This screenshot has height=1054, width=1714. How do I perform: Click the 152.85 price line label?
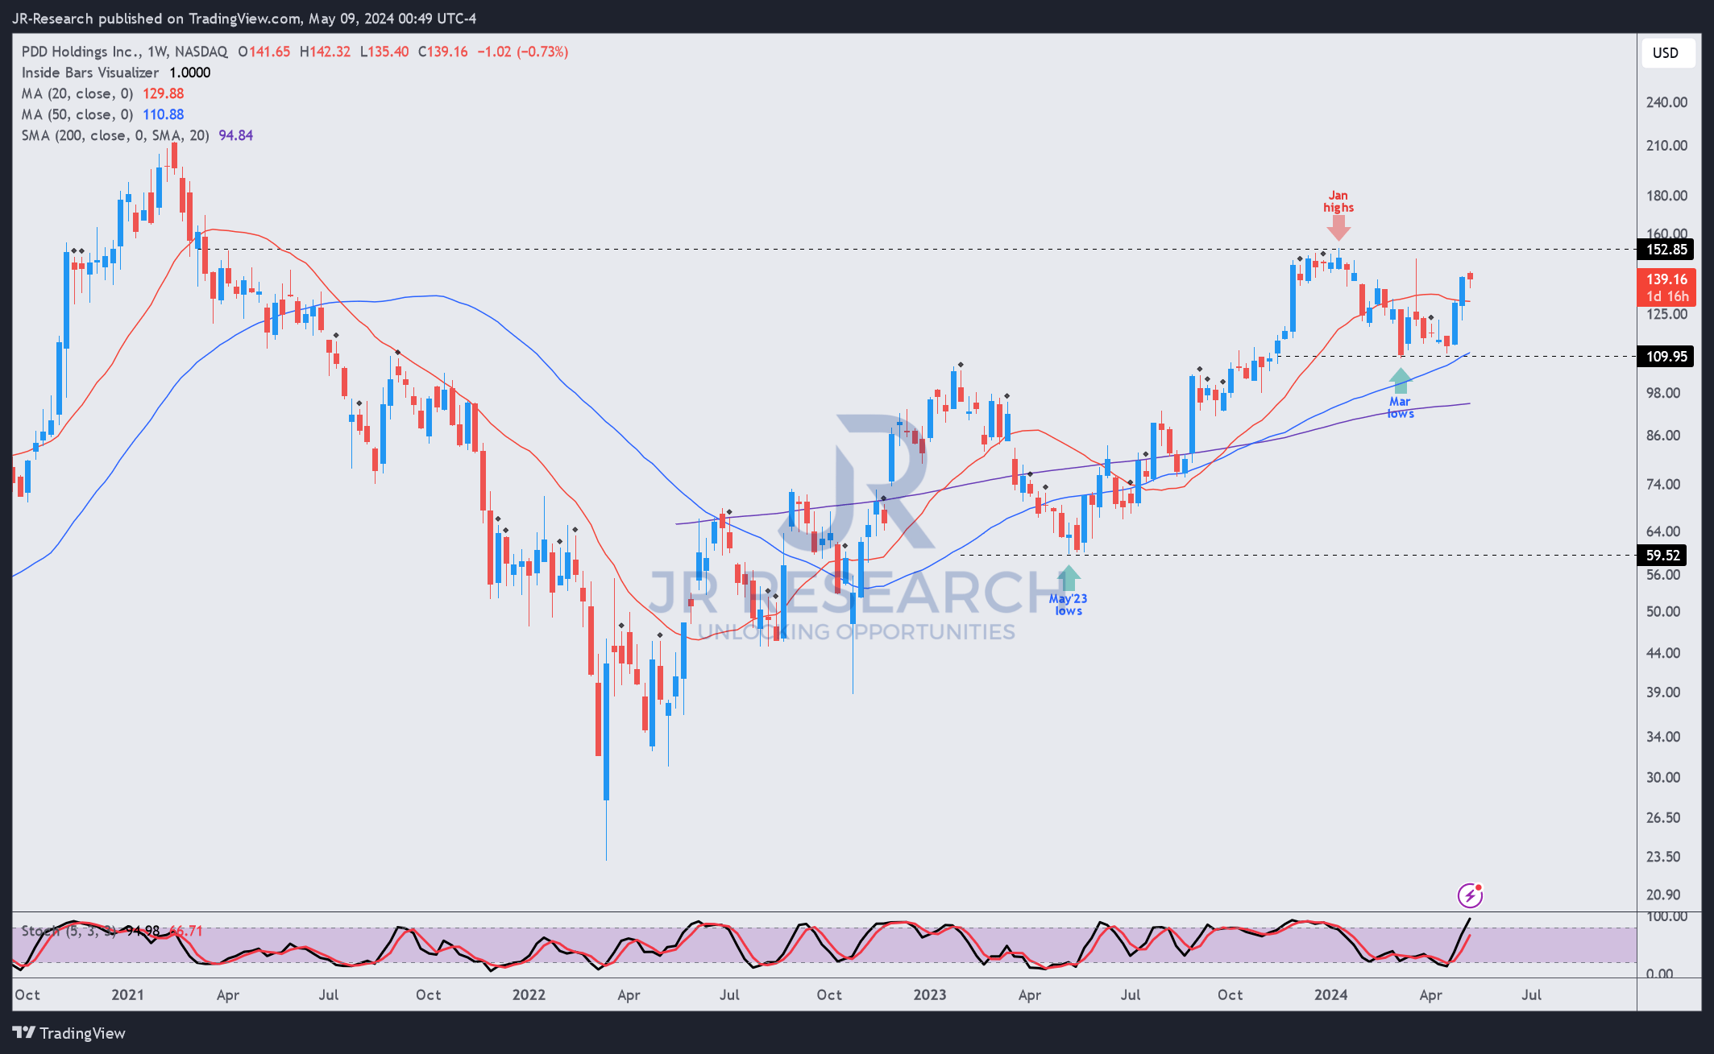tap(1666, 250)
